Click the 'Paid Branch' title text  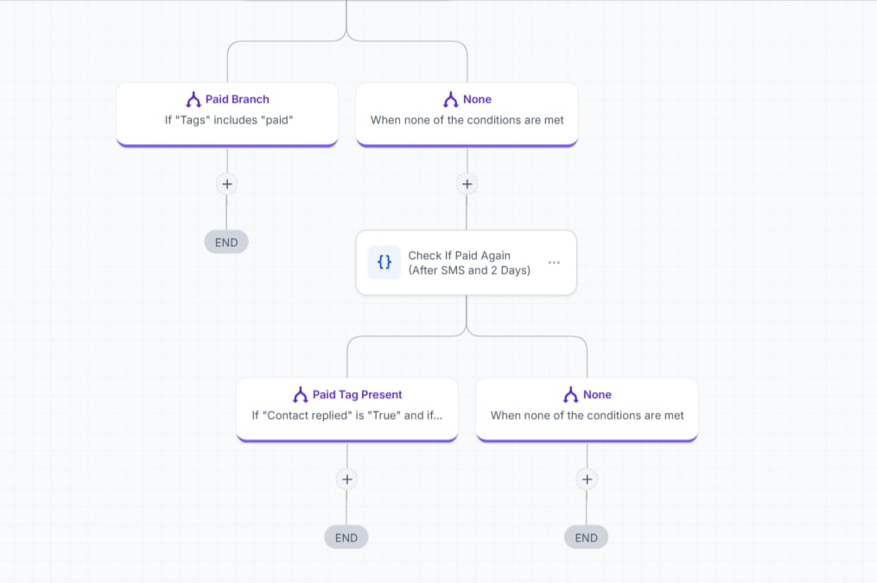pyautogui.click(x=237, y=99)
